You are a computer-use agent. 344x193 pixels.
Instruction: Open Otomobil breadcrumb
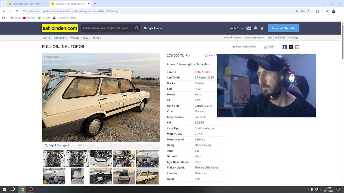click(x=60, y=38)
